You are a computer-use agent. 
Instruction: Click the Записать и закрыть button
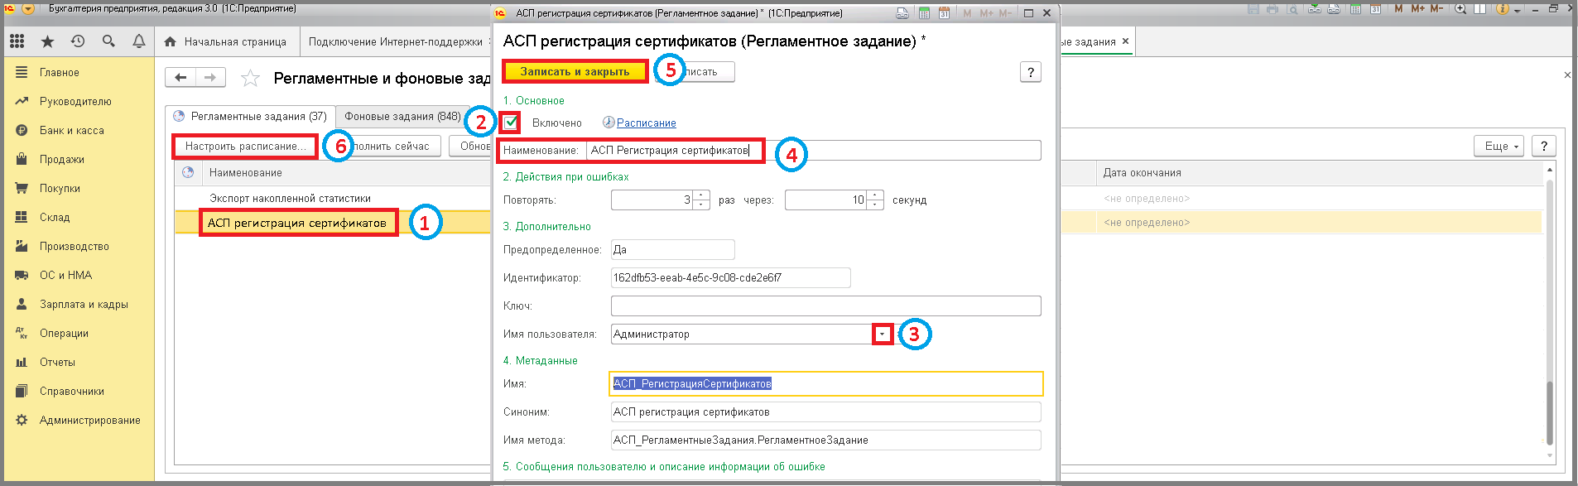point(575,72)
